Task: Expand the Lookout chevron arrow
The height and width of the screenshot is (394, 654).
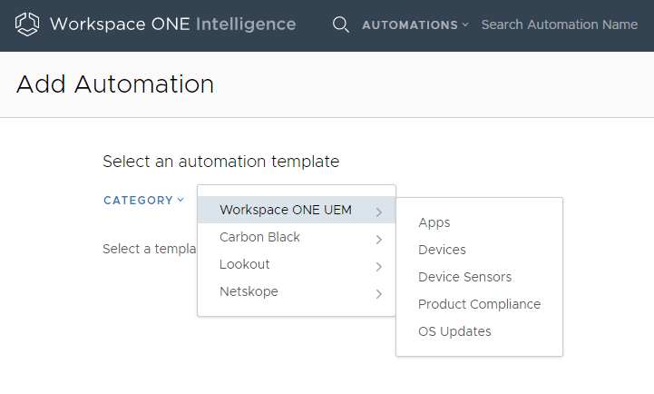Action: tap(379, 266)
